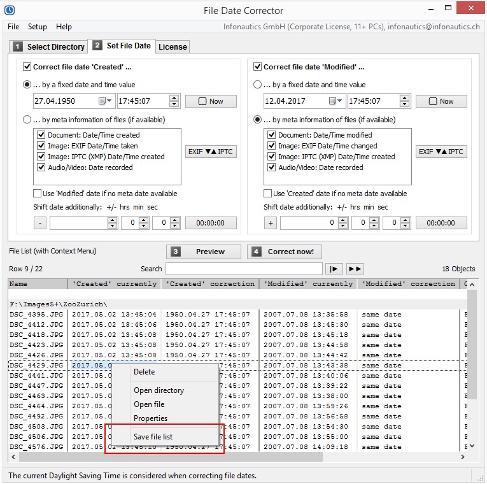Click Now button in the Created panel

pos(211,101)
